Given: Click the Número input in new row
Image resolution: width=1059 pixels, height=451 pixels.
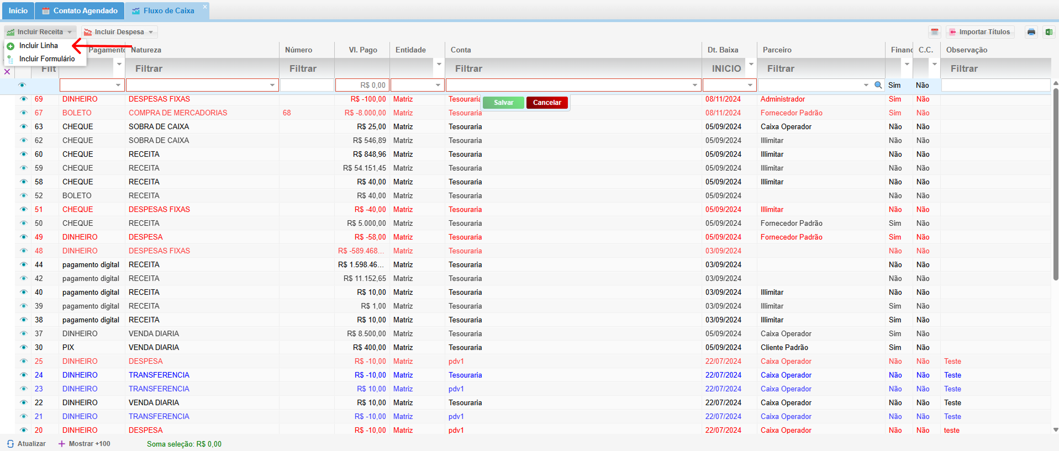Looking at the screenshot, I should (307, 85).
